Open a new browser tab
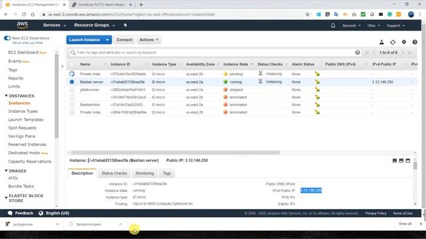 point(141,5)
